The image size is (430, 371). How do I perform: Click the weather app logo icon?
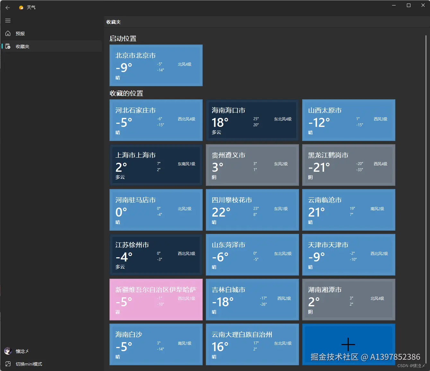point(21,8)
